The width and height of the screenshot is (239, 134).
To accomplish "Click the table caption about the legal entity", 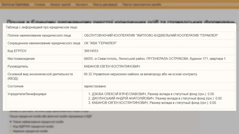I will 42,27.
